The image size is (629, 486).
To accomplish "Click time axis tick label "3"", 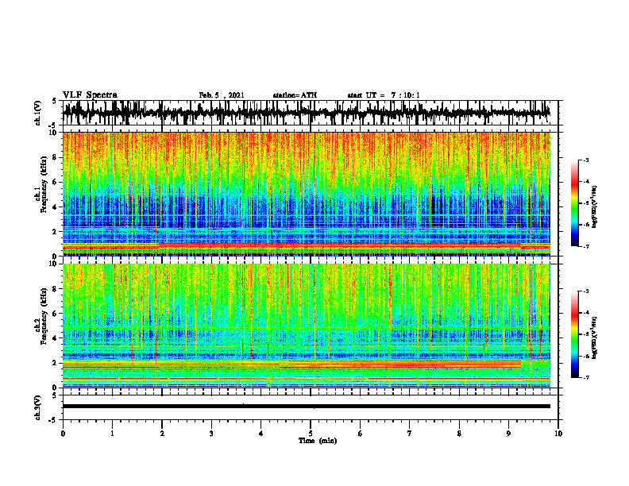I will click(x=211, y=434).
